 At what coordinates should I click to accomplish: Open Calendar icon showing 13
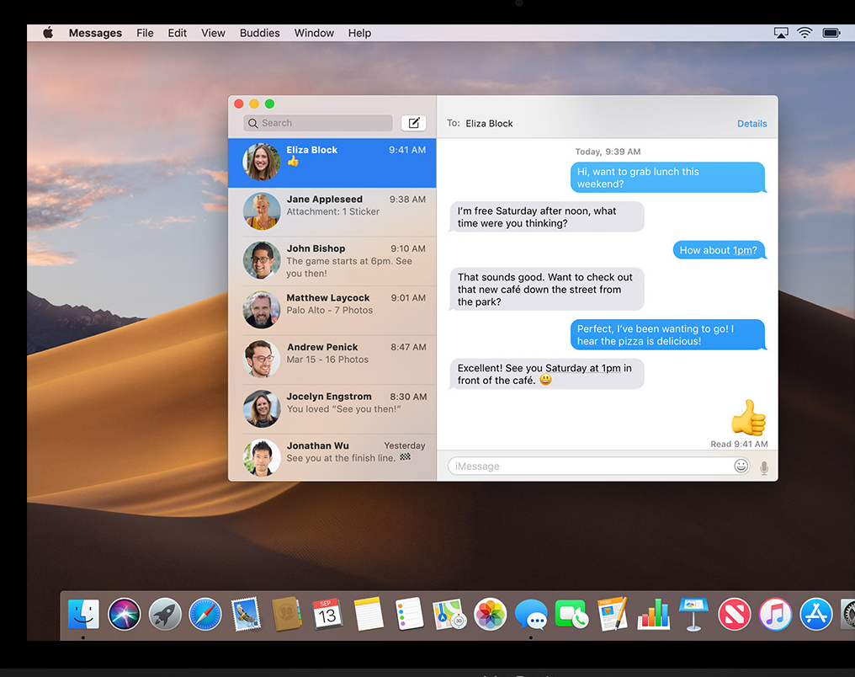pos(327,614)
